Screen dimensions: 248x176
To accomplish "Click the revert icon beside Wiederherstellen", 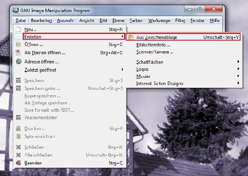I will [x=18, y=117].
